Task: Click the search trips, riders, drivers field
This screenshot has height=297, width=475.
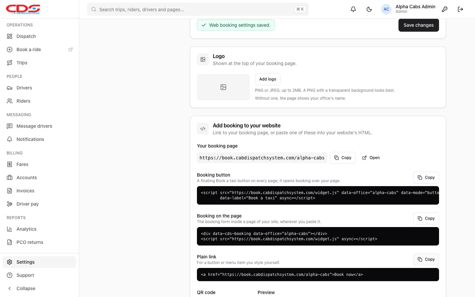Action: click(198, 9)
